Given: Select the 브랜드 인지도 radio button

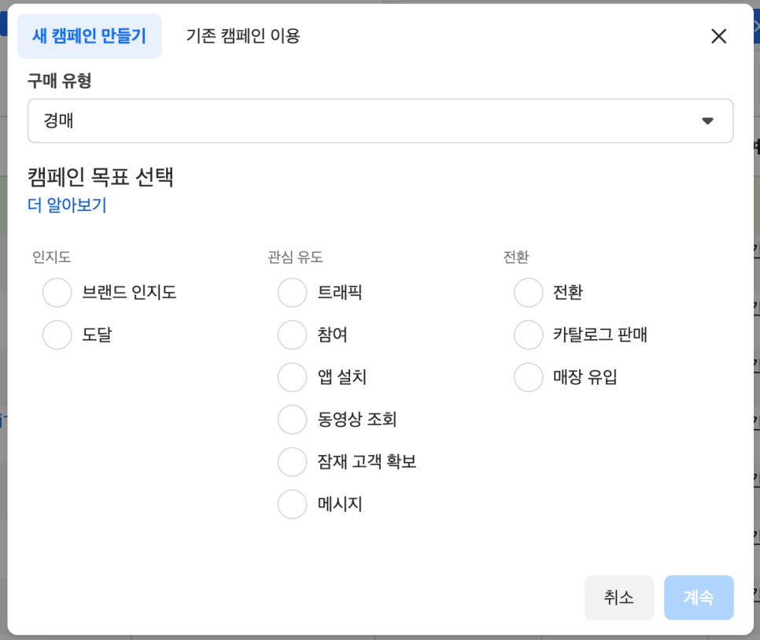Looking at the screenshot, I should [x=57, y=292].
